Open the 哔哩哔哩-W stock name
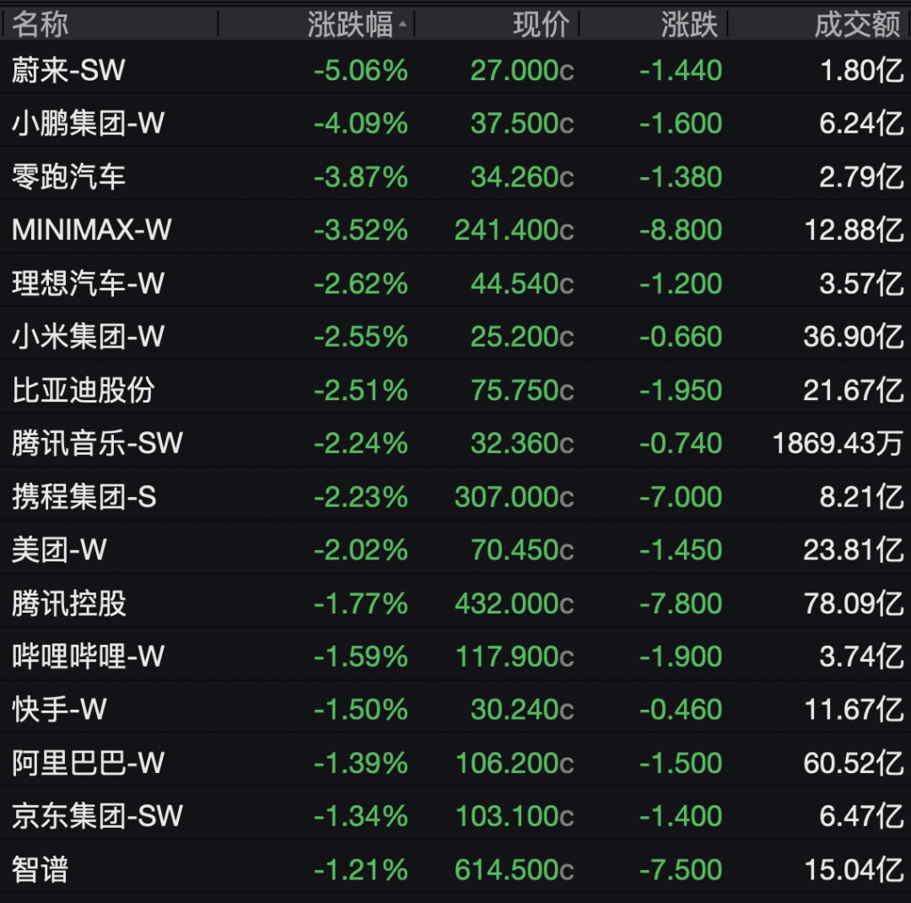The image size is (911, 903). (89, 657)
